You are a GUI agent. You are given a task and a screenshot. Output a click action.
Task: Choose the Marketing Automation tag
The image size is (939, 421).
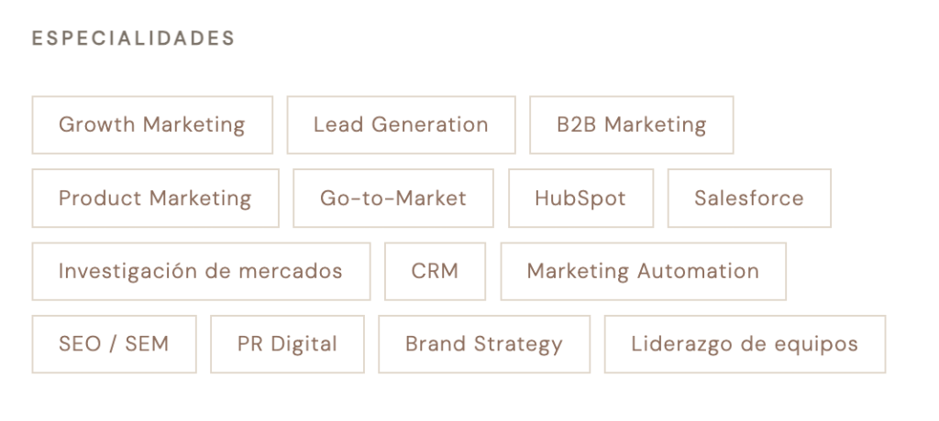pyautogui.click(x=643, y=271)
